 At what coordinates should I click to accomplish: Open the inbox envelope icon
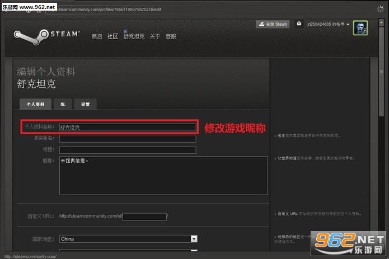point(299,24)
